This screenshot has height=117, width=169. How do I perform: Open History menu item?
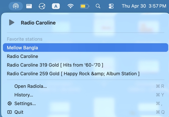pyautogui.click(x=86, y=95)
